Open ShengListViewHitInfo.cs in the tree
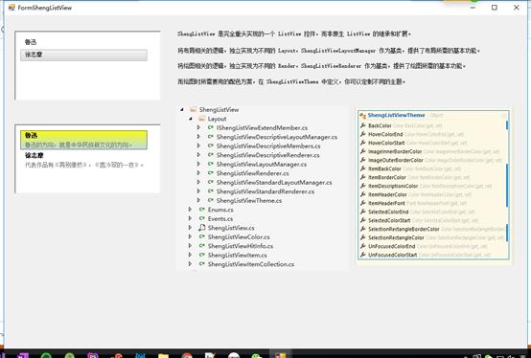The image size is (531, 358). click(241, 246)
